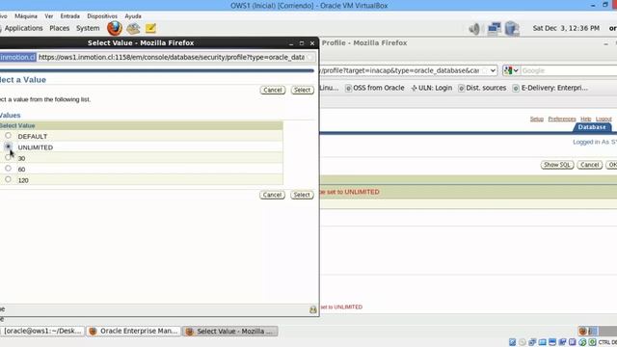Open the Entrada menu in VirtualBox

(70, 16)
